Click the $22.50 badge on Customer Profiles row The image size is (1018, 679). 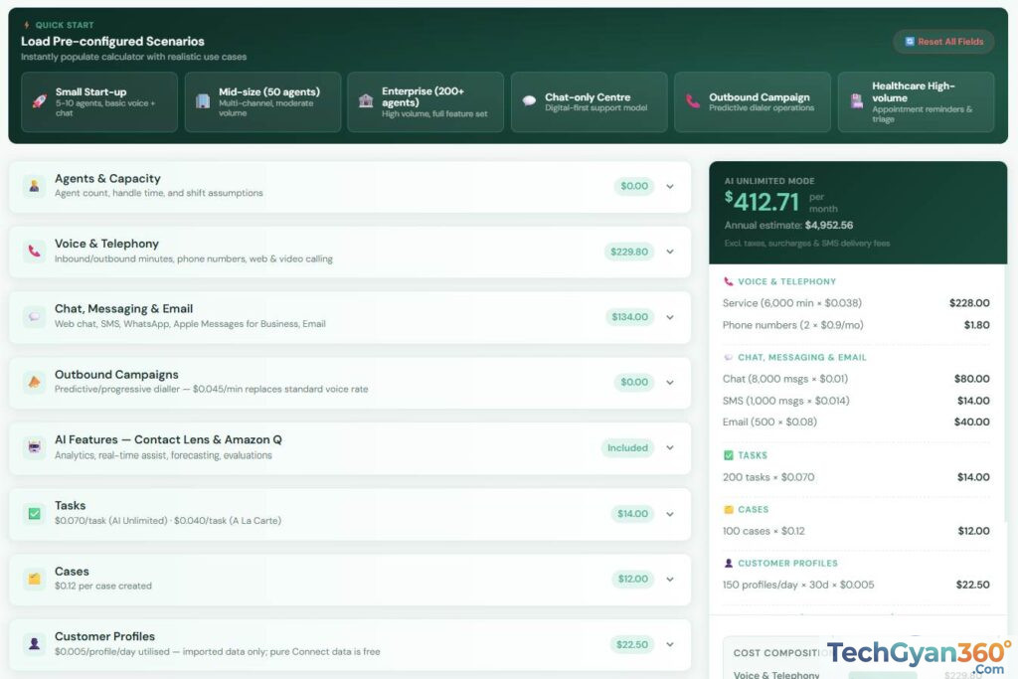[632, 644]
